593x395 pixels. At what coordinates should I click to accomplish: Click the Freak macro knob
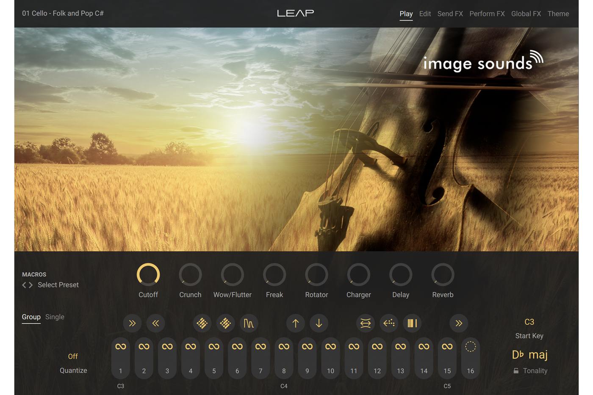coord(274,274)
